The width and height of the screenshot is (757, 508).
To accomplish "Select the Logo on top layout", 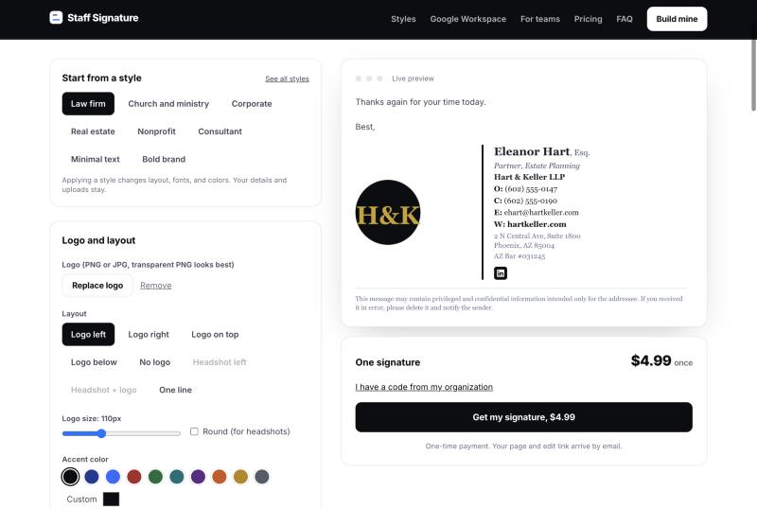I will [215, 334].
